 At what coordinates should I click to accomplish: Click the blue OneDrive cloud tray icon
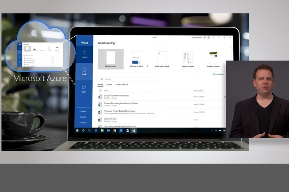(216, 130)
